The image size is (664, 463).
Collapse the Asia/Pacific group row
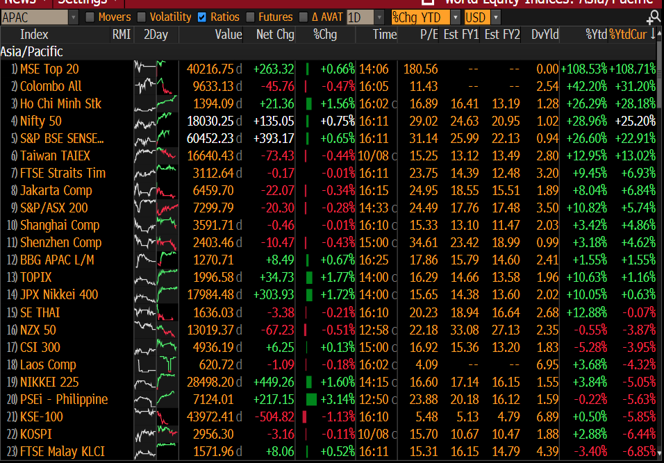(329, 51)
